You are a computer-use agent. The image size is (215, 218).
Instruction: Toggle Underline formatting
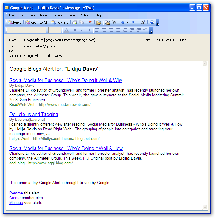click(x=88, y=30)
